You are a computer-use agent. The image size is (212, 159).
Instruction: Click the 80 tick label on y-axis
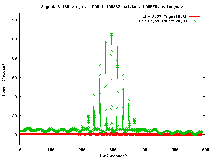[x=14, y=58]
